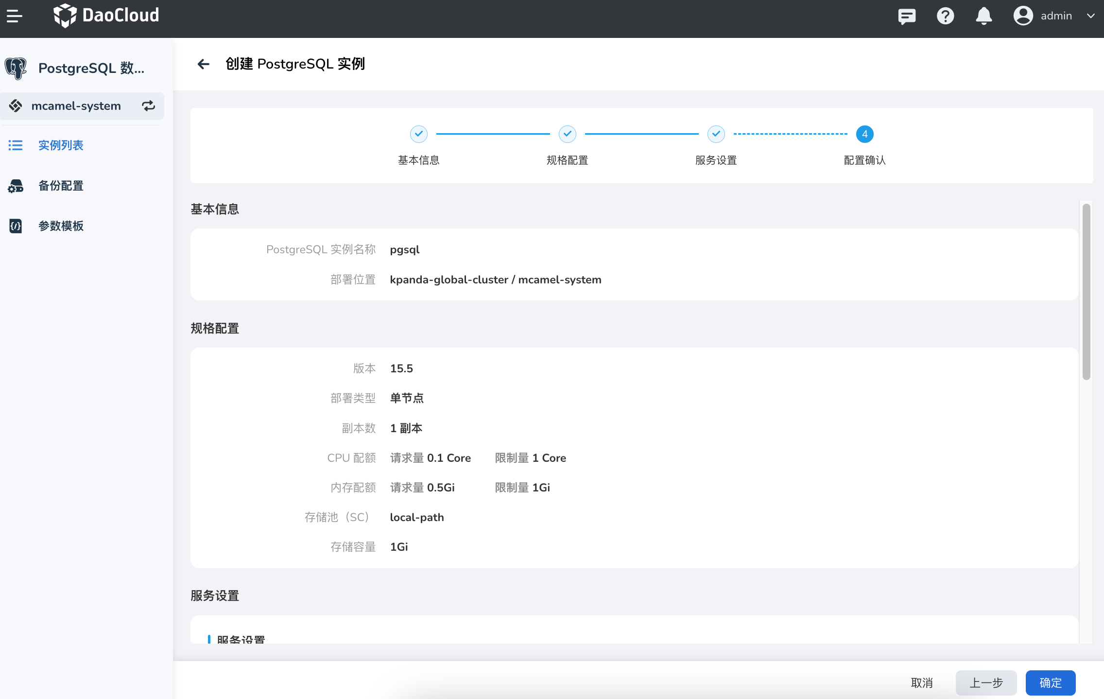Open the mcamel-system workspace selector

coord(76,106)
